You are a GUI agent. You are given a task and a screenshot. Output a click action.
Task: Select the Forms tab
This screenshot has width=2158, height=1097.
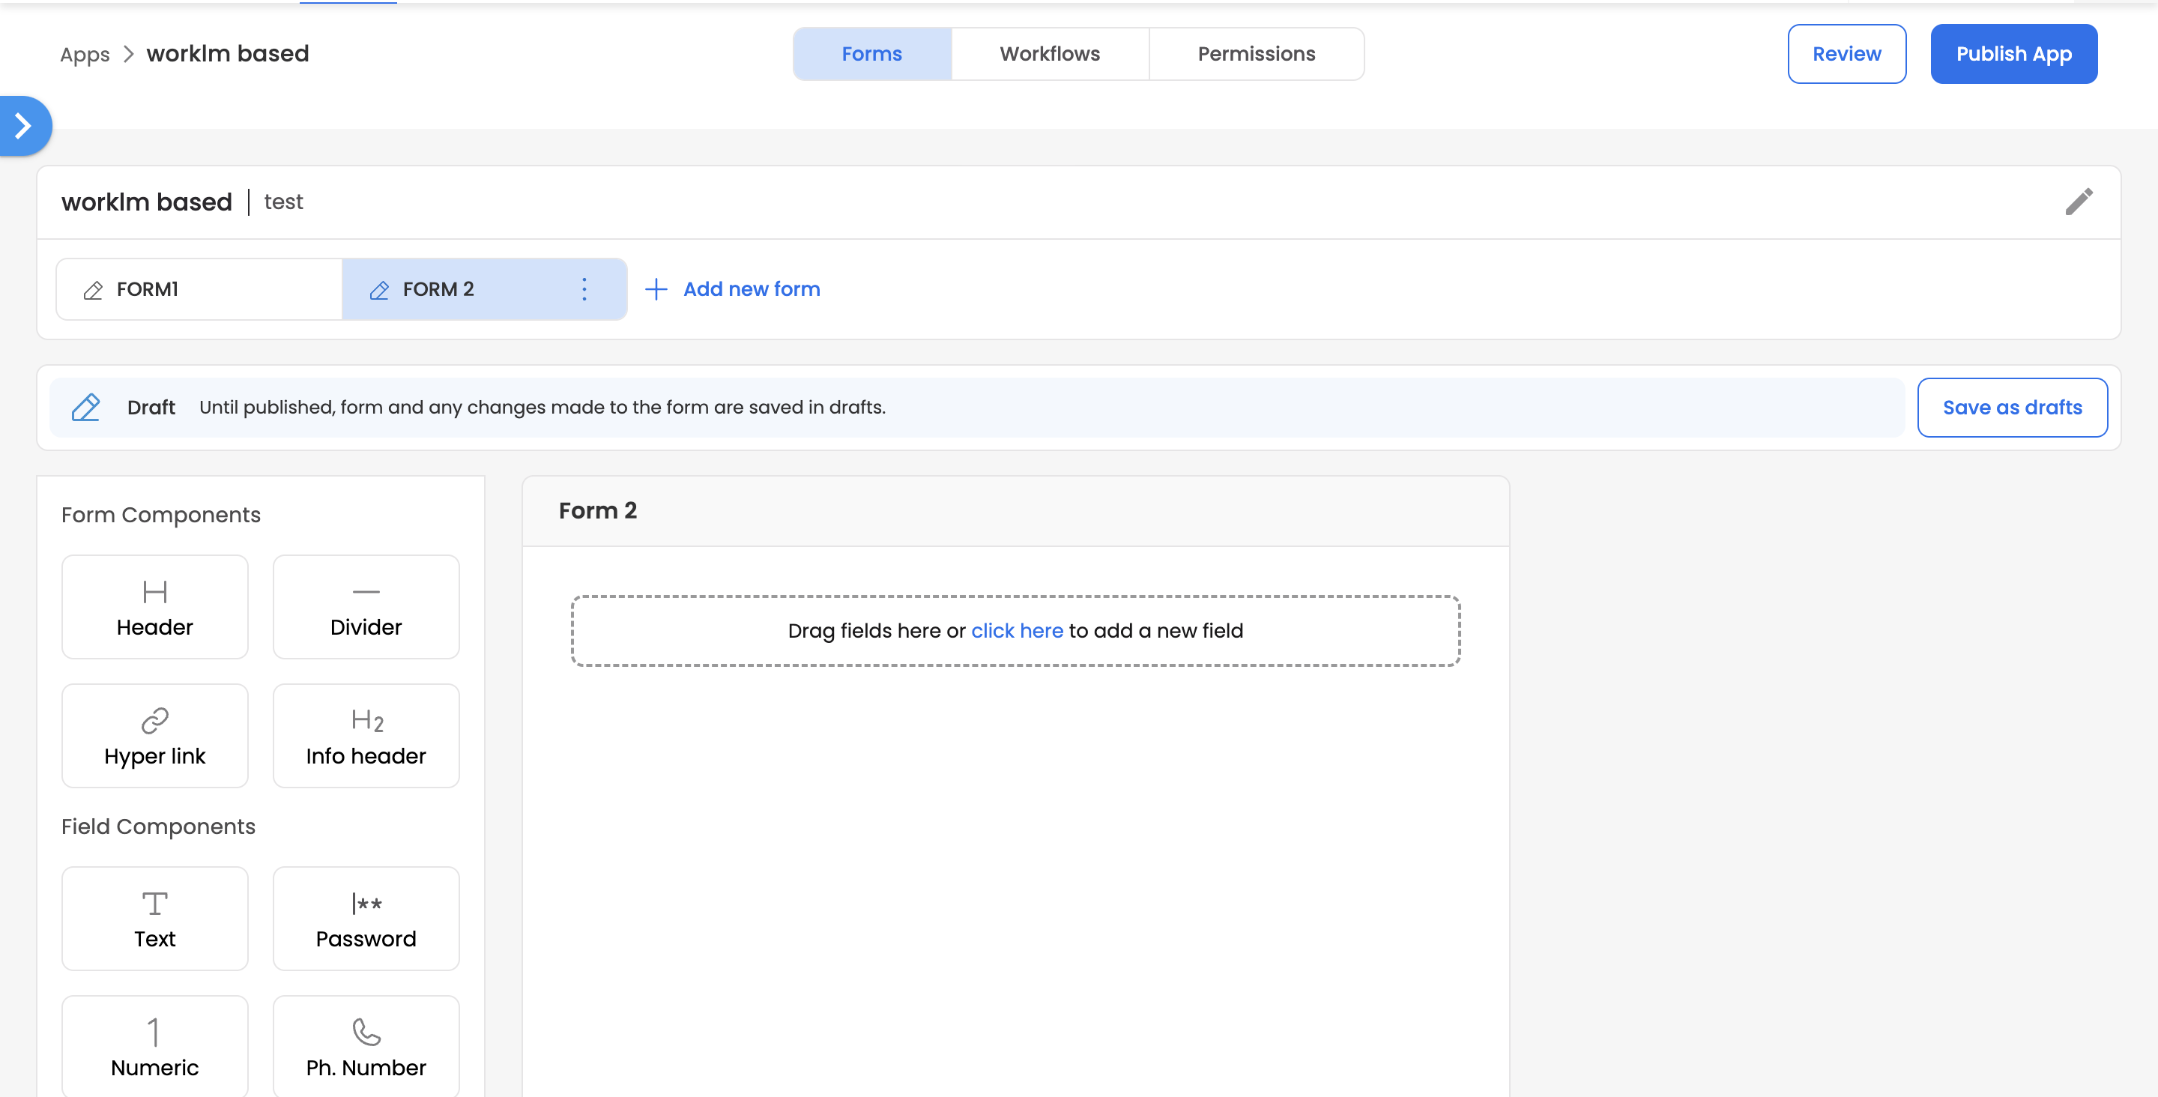(871, 54)
